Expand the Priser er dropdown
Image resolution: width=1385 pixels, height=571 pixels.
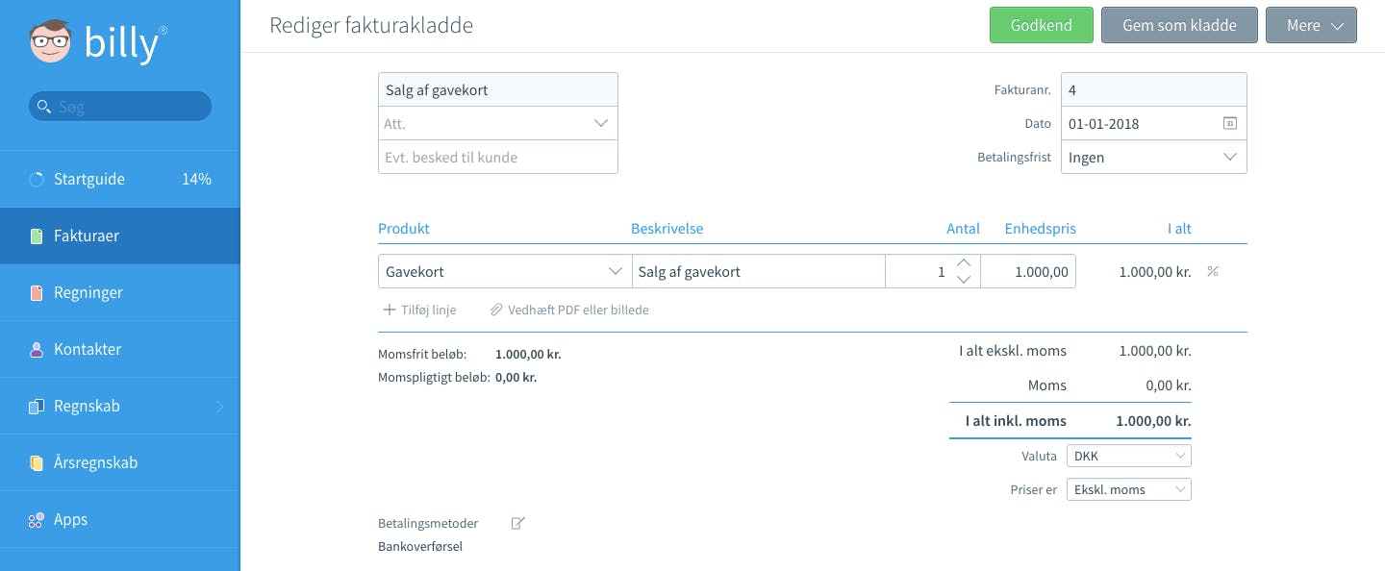(1129, 489)
